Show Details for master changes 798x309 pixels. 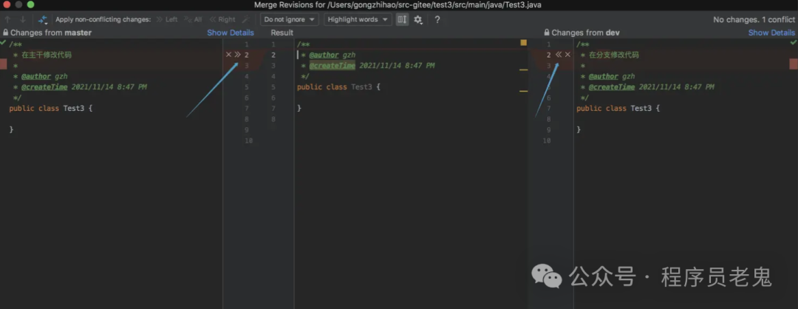coord(230,33)
